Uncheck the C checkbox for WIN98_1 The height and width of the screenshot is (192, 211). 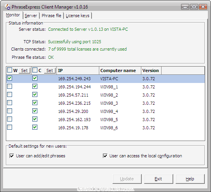tap(35, 86)
